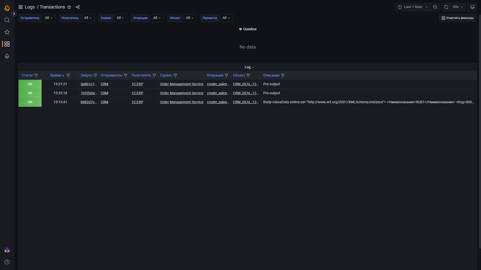Viewport: 481px width, 270px height.
Task: Click the OK status cell at 15:31:21
Action: 30,84
